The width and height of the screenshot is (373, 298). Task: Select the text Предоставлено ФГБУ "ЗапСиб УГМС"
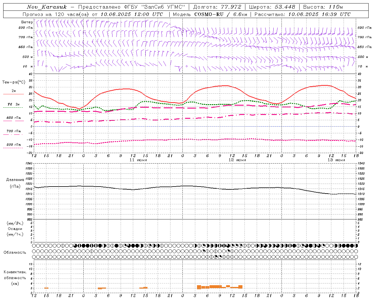click(132, 7)
